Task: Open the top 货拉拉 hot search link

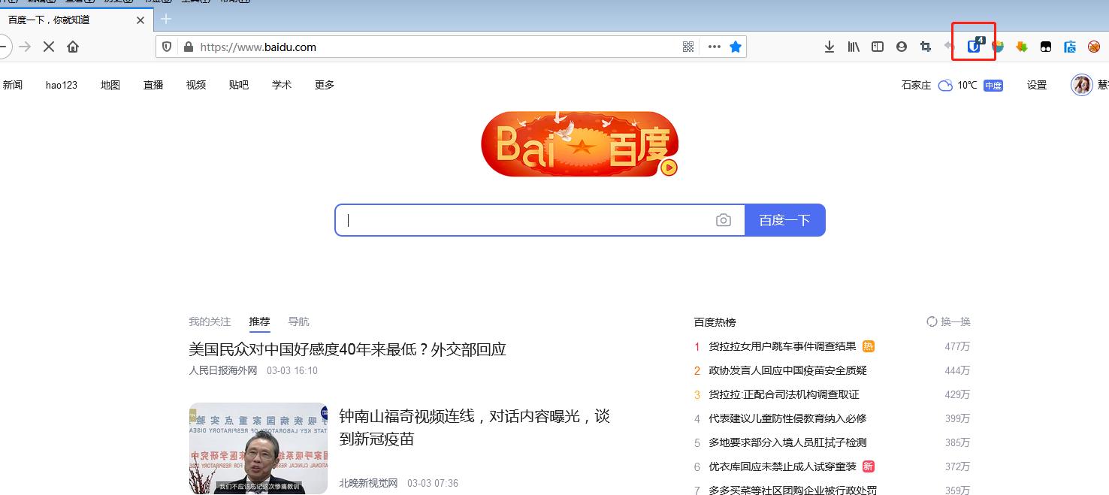Action: coord(783,346)
